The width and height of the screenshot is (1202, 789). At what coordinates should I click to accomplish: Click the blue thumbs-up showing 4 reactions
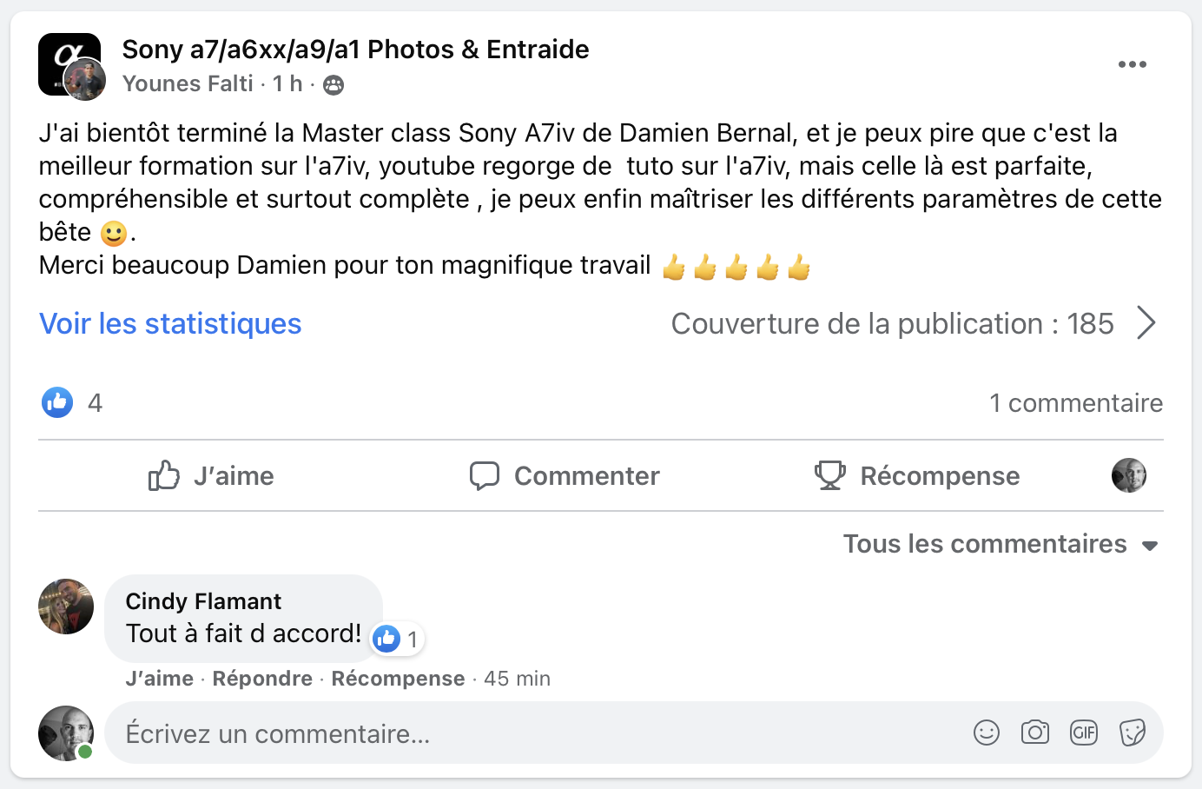(x=56, y=402)
